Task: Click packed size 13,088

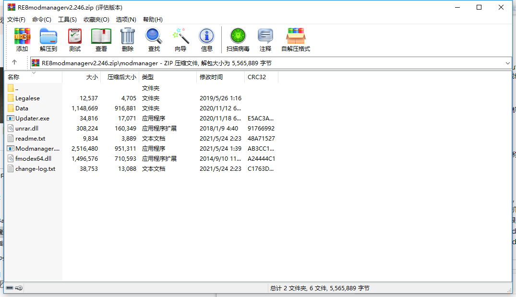Action: click(127, 169)
